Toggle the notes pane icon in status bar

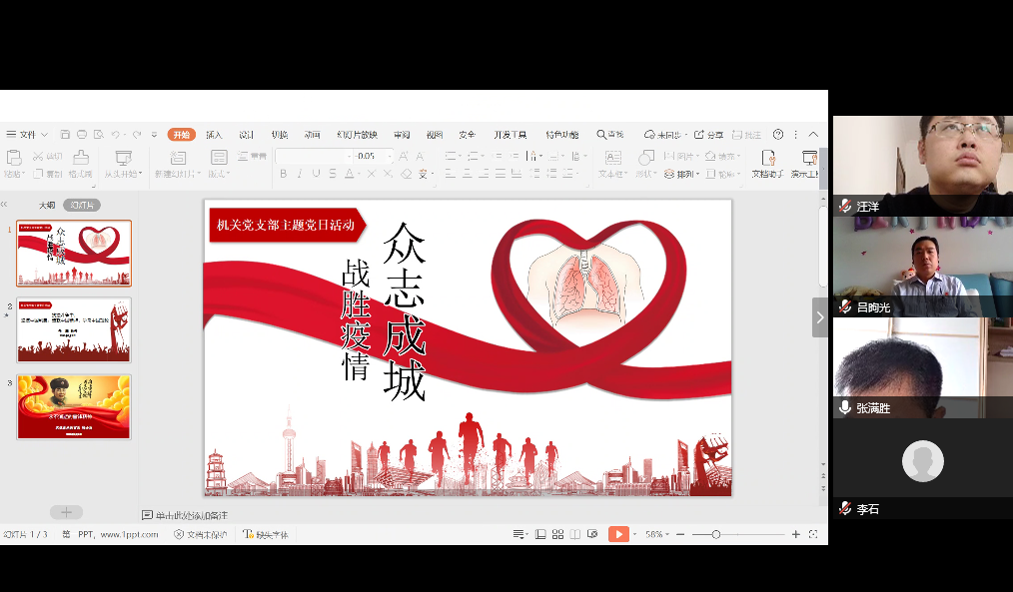coord(519,534)
